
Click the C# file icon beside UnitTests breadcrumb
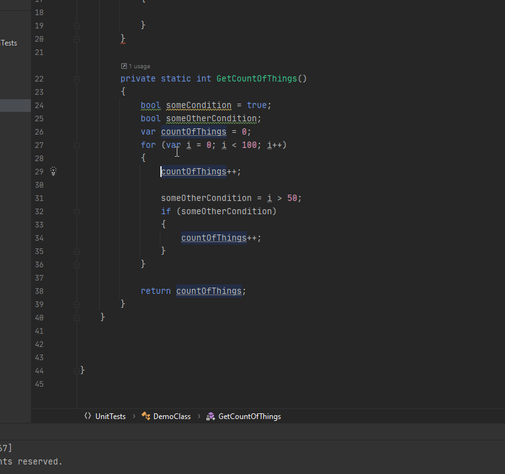[87, 416]
